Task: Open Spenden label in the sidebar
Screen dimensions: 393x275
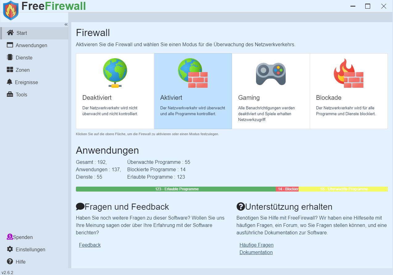Action: [x=23, y=237]
